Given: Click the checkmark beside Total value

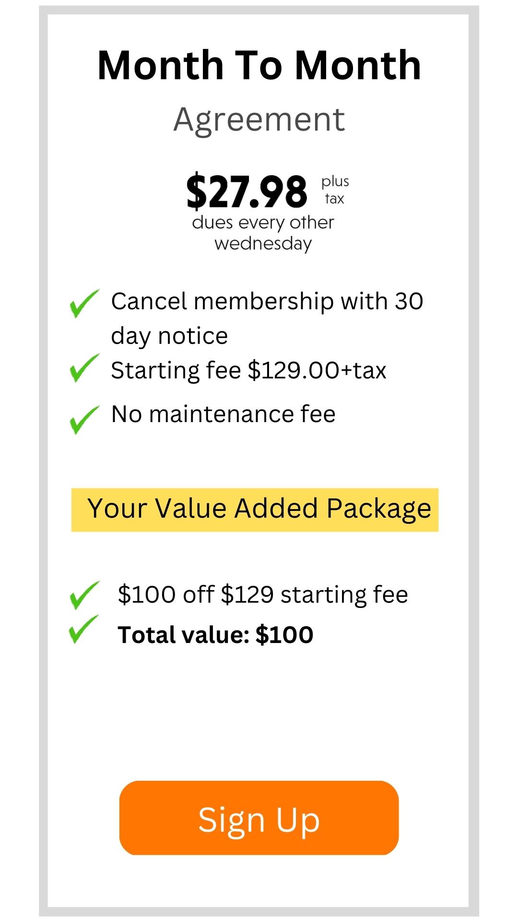Looking at the screenshot, I should [83, 629].
